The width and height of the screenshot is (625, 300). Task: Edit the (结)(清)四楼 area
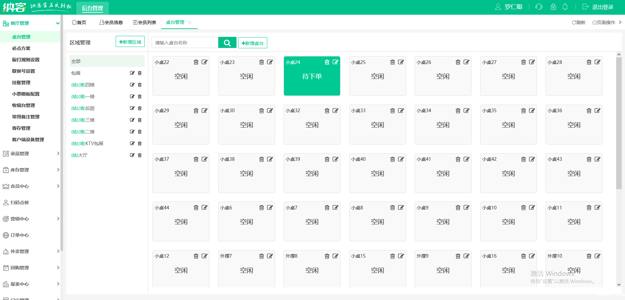click(132, 85)
